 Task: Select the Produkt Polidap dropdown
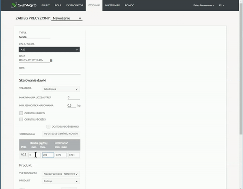61,181
